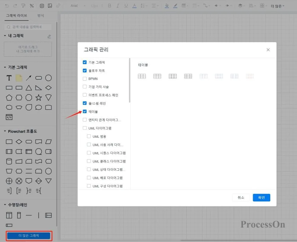Enable the 엔티티 관계 다이어그램 checkbox
Screen dimensions: 297x242
(x=85, y=120)
